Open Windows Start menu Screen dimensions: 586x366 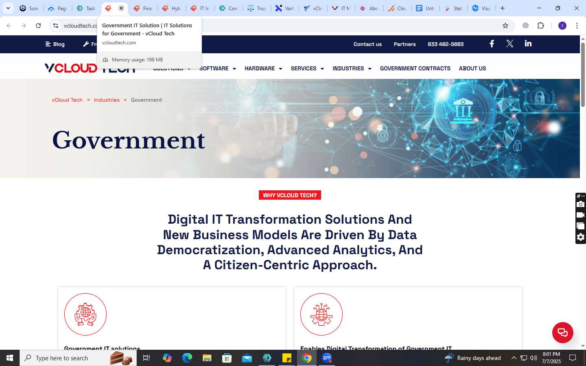point(10,358)
